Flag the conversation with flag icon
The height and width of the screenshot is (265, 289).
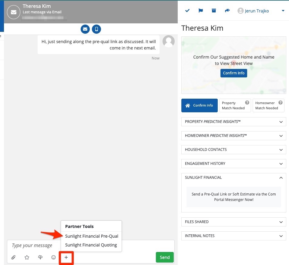coord(201,11)
